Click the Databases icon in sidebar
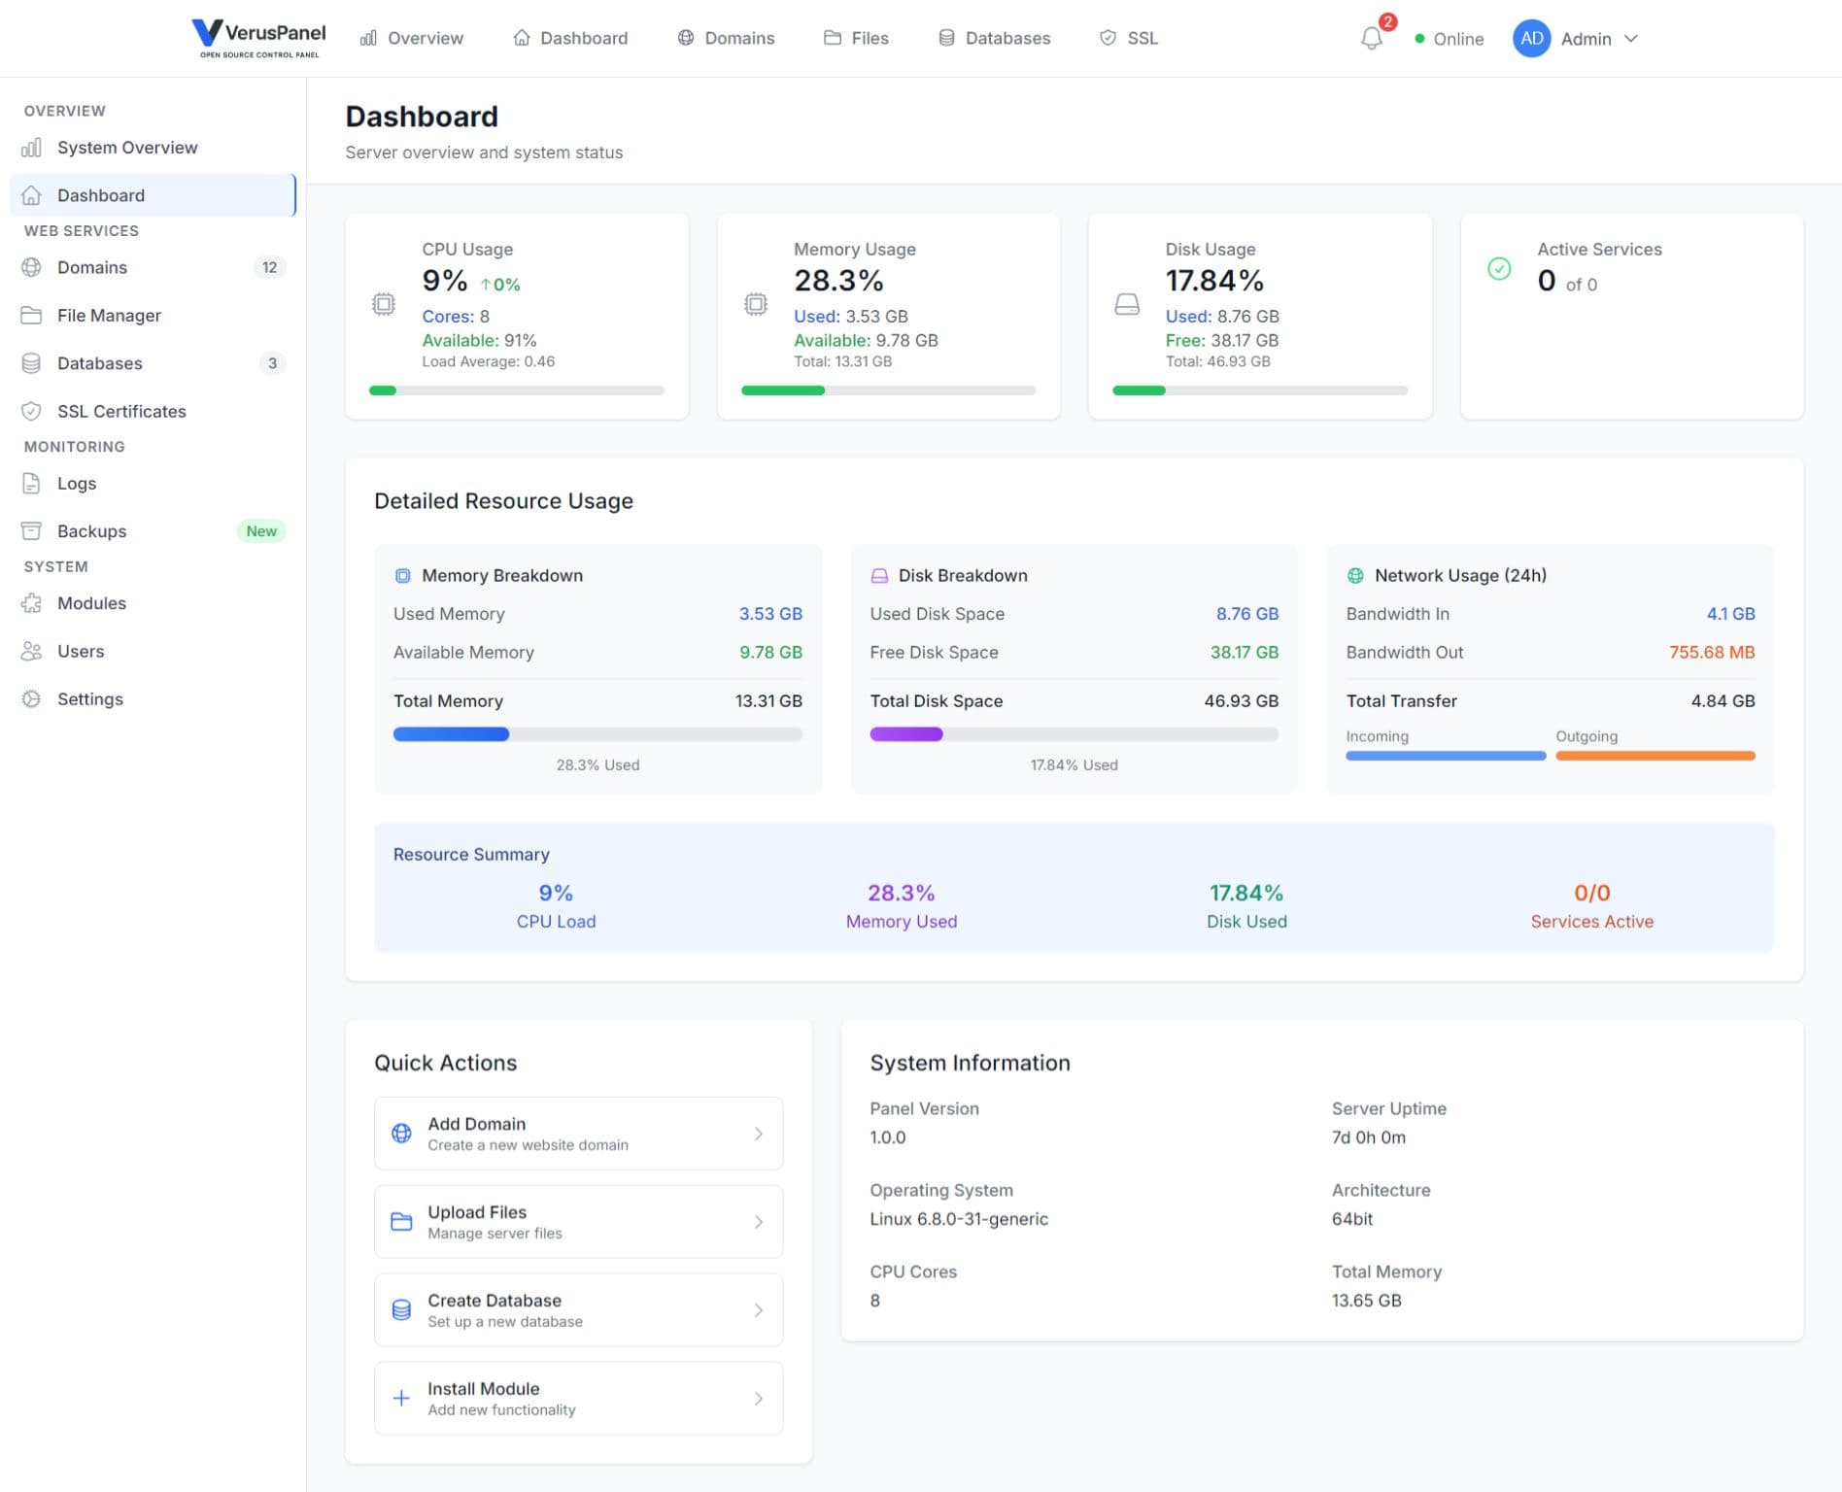 point(32,363)
